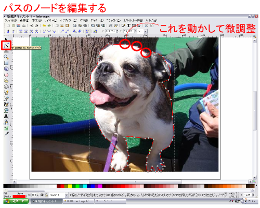Click the red stroke color indicator
This screenshot has width=260, height=208.
(x=19, y=197)
